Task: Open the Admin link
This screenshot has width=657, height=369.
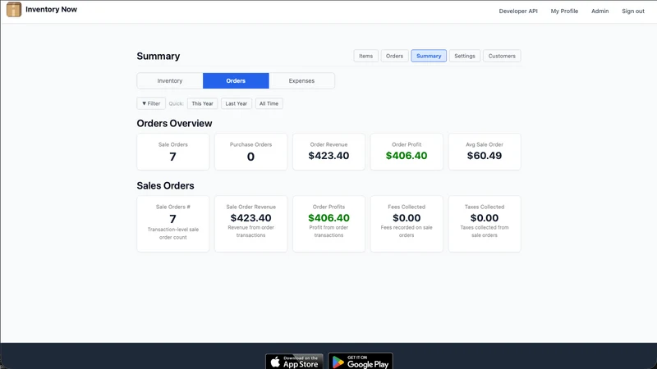Action: pyautogui.click(x=600, y=11)
